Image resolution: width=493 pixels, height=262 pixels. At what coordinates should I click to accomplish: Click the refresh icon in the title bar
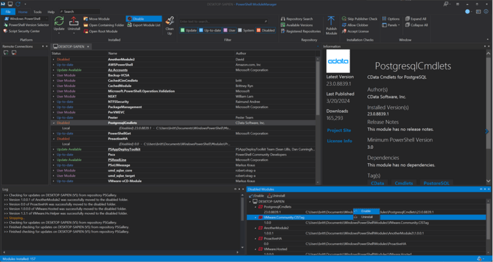click(x=18, y=4)
